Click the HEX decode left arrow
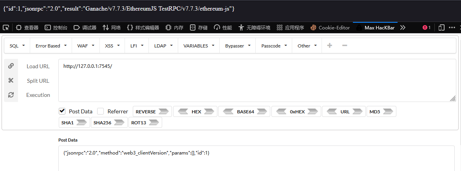The height and width of the screenshot is (171, 461). (183, 111)
